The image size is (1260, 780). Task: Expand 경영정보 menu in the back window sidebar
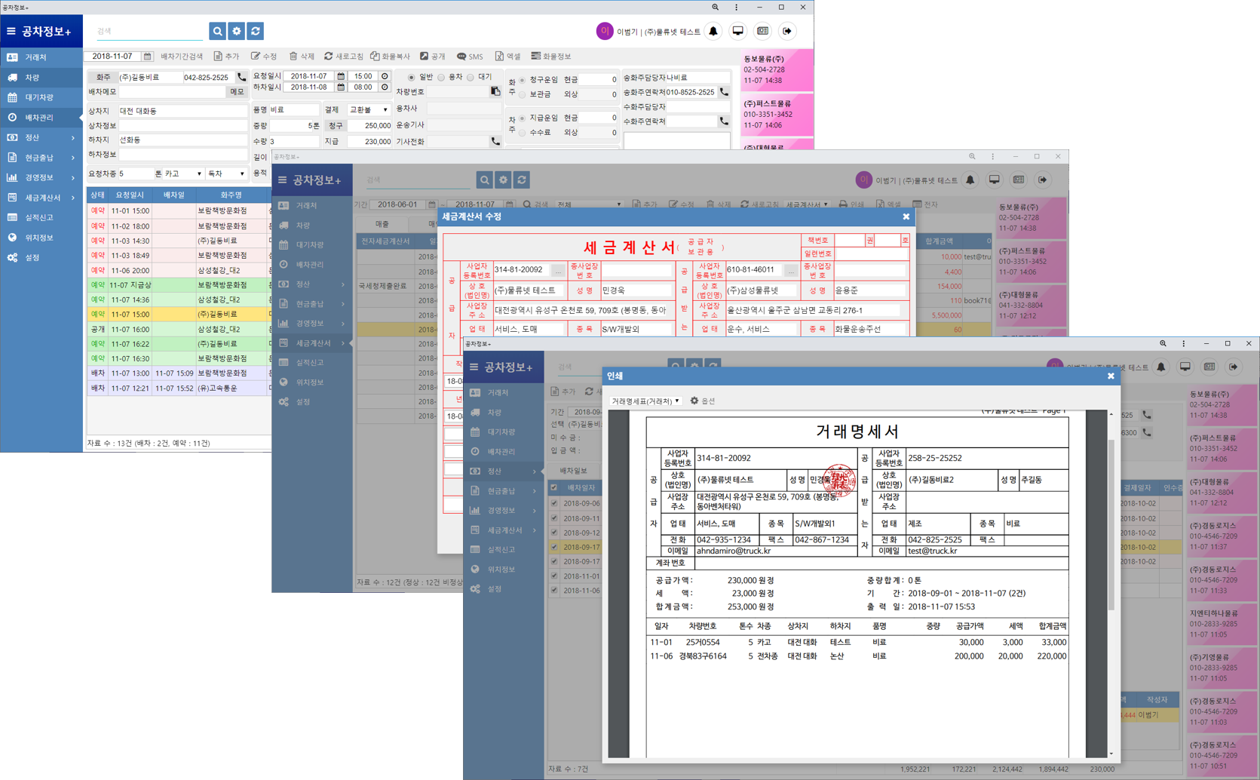(x=41, y=177)
